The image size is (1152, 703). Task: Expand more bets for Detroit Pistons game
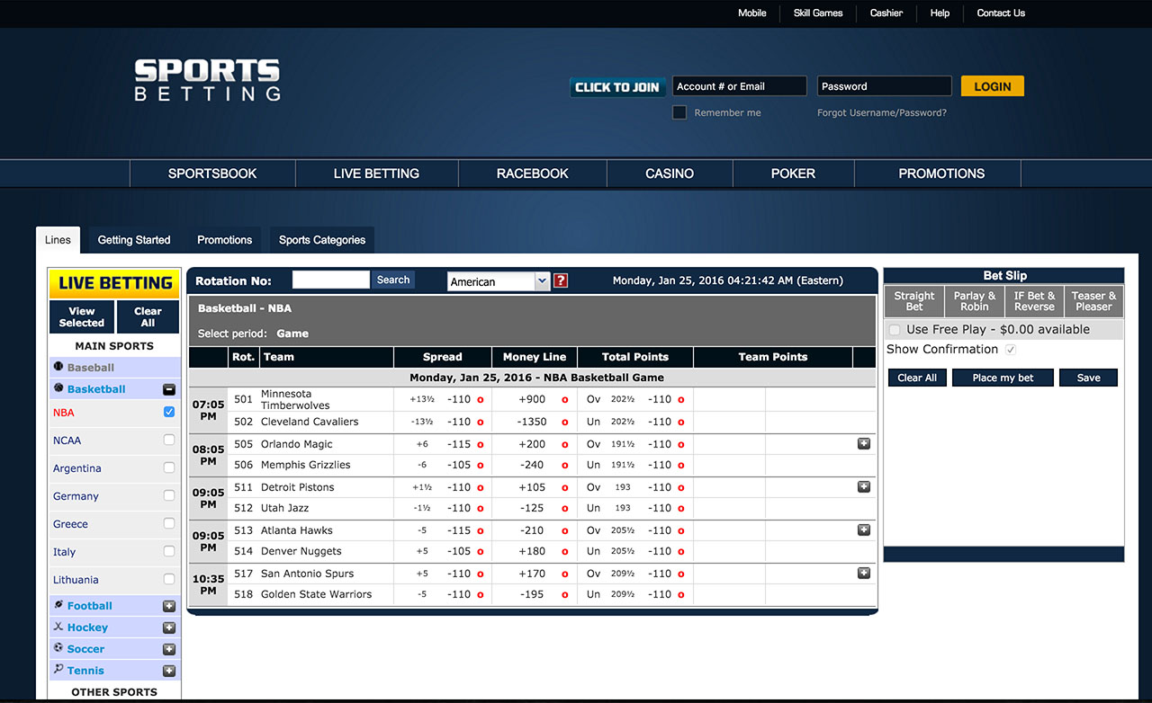click(864, 487)
